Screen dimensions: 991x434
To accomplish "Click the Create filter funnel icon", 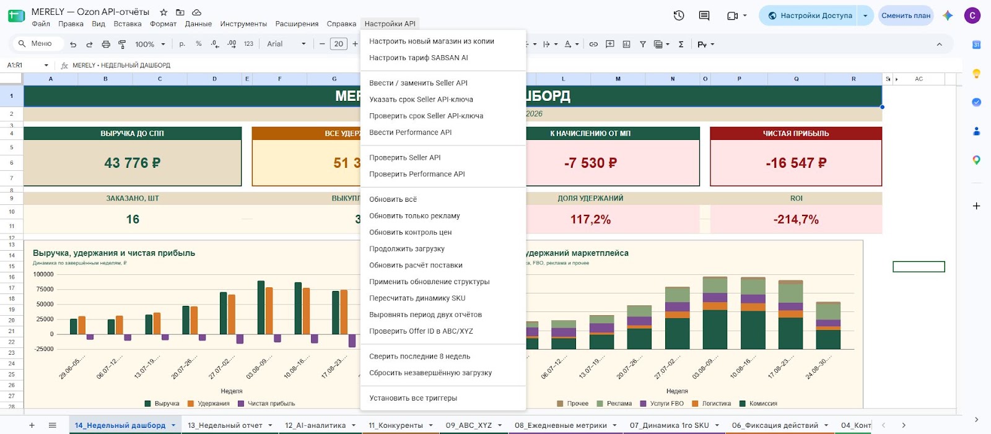I will [643, 44].
